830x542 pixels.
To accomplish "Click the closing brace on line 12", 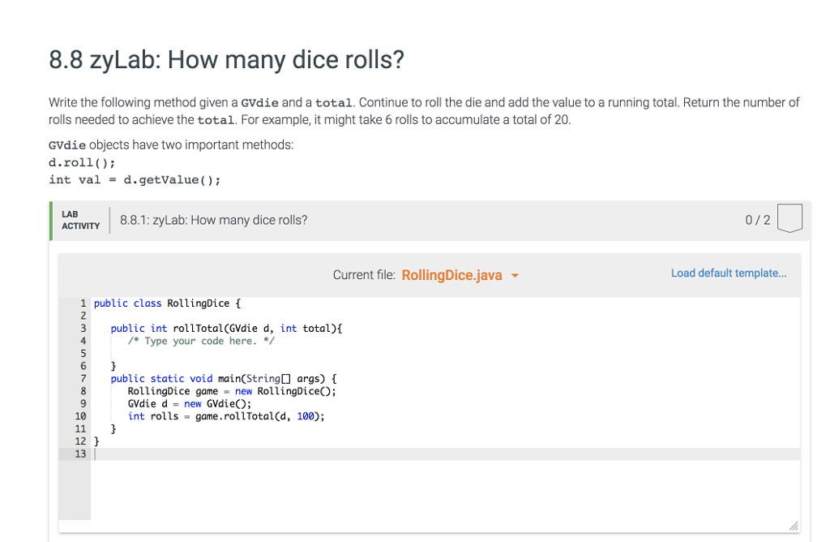I will pyautogui.click(x=96, y=441).
